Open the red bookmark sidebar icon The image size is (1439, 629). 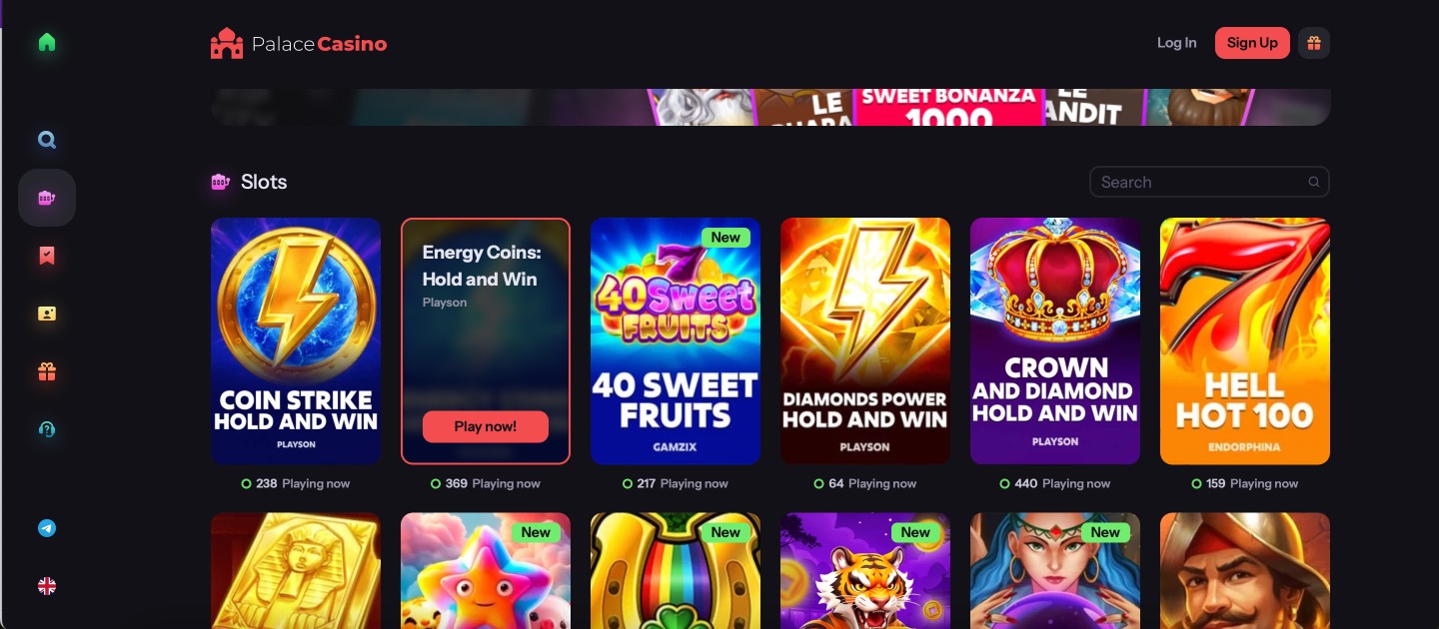pyautogui.click(x=47, y=256)
